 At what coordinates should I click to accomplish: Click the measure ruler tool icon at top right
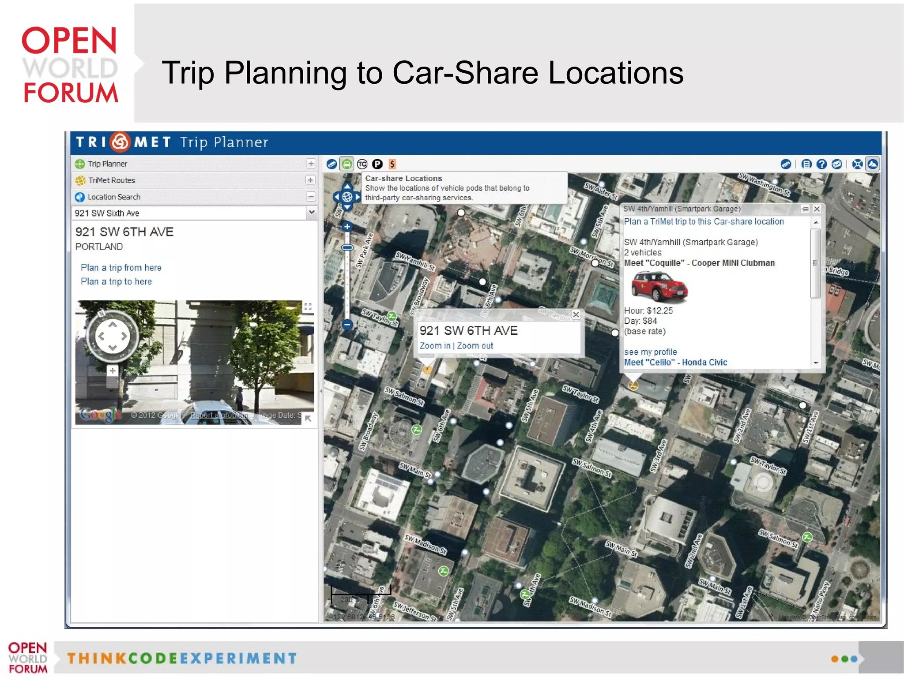pos(786,164)
